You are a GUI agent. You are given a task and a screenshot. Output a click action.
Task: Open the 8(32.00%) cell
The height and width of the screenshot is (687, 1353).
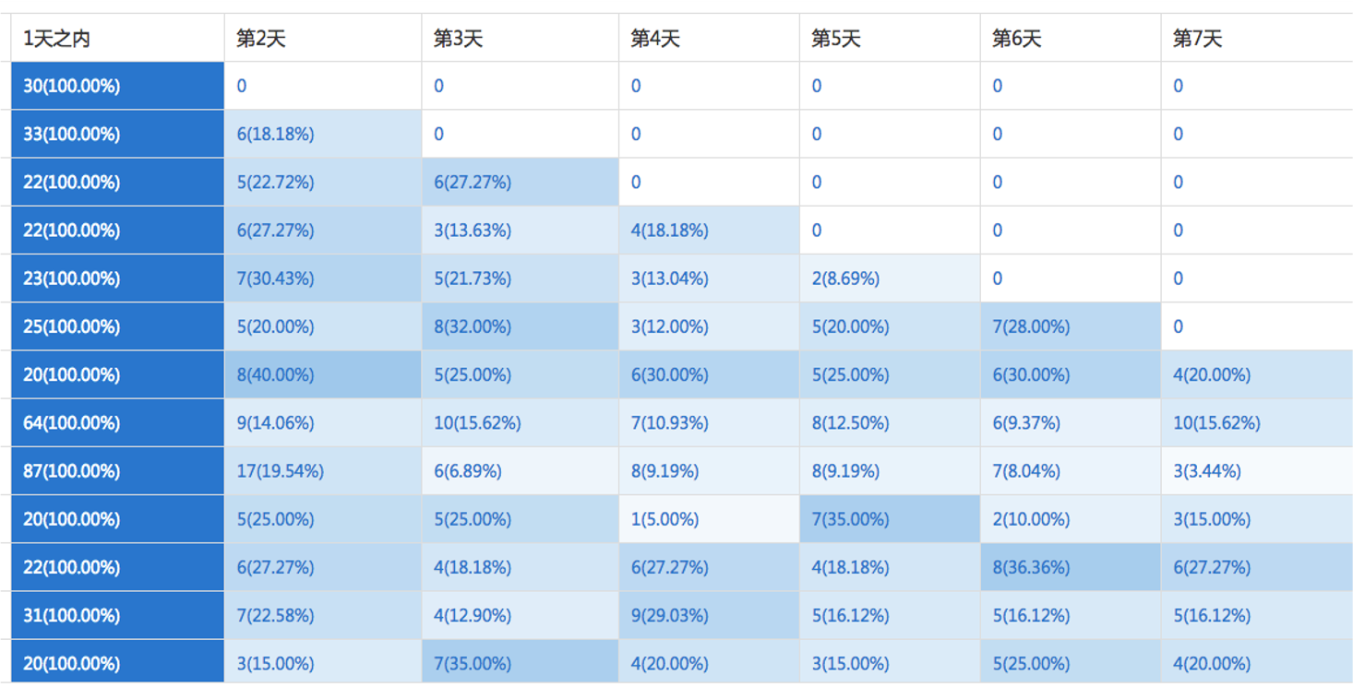pyautogui.click(x=473, y=327)
